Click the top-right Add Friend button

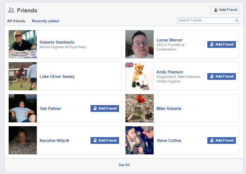tap(225, 10)
